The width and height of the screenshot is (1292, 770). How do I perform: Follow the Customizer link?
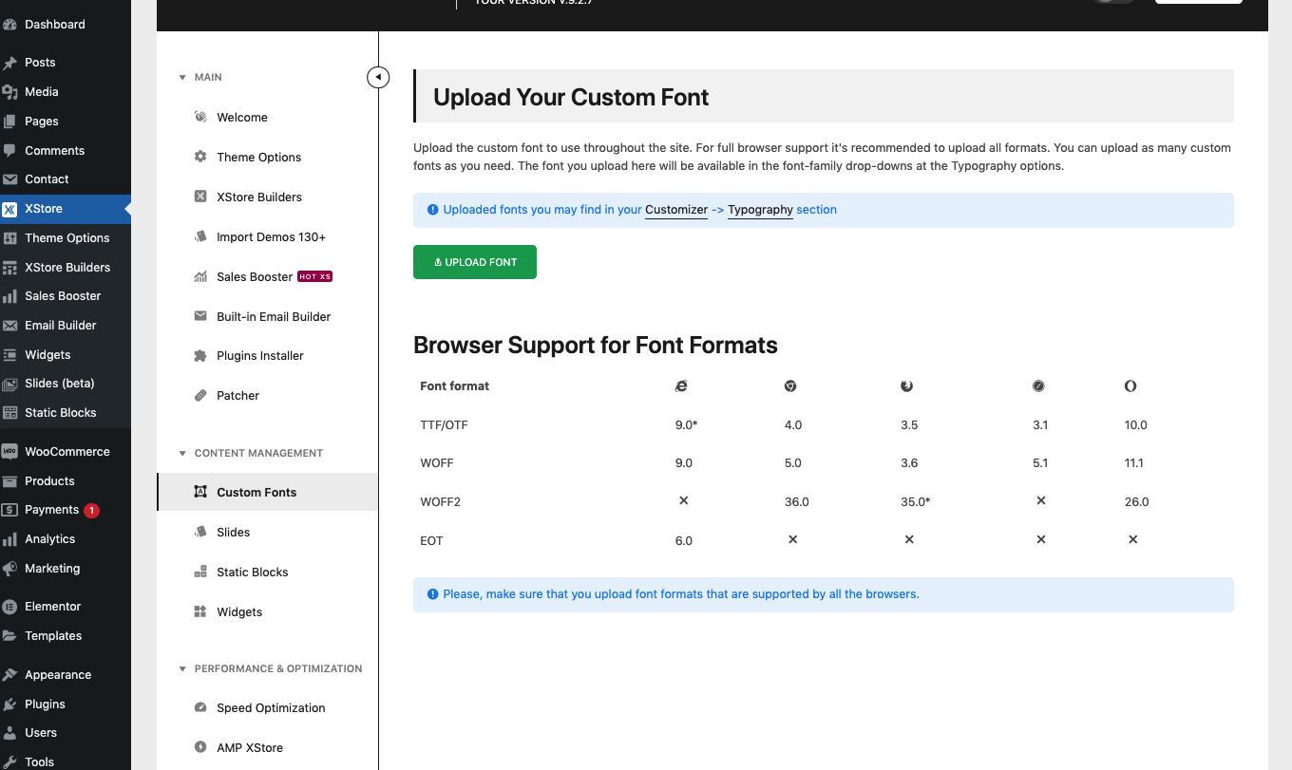(x=676, y=210)
